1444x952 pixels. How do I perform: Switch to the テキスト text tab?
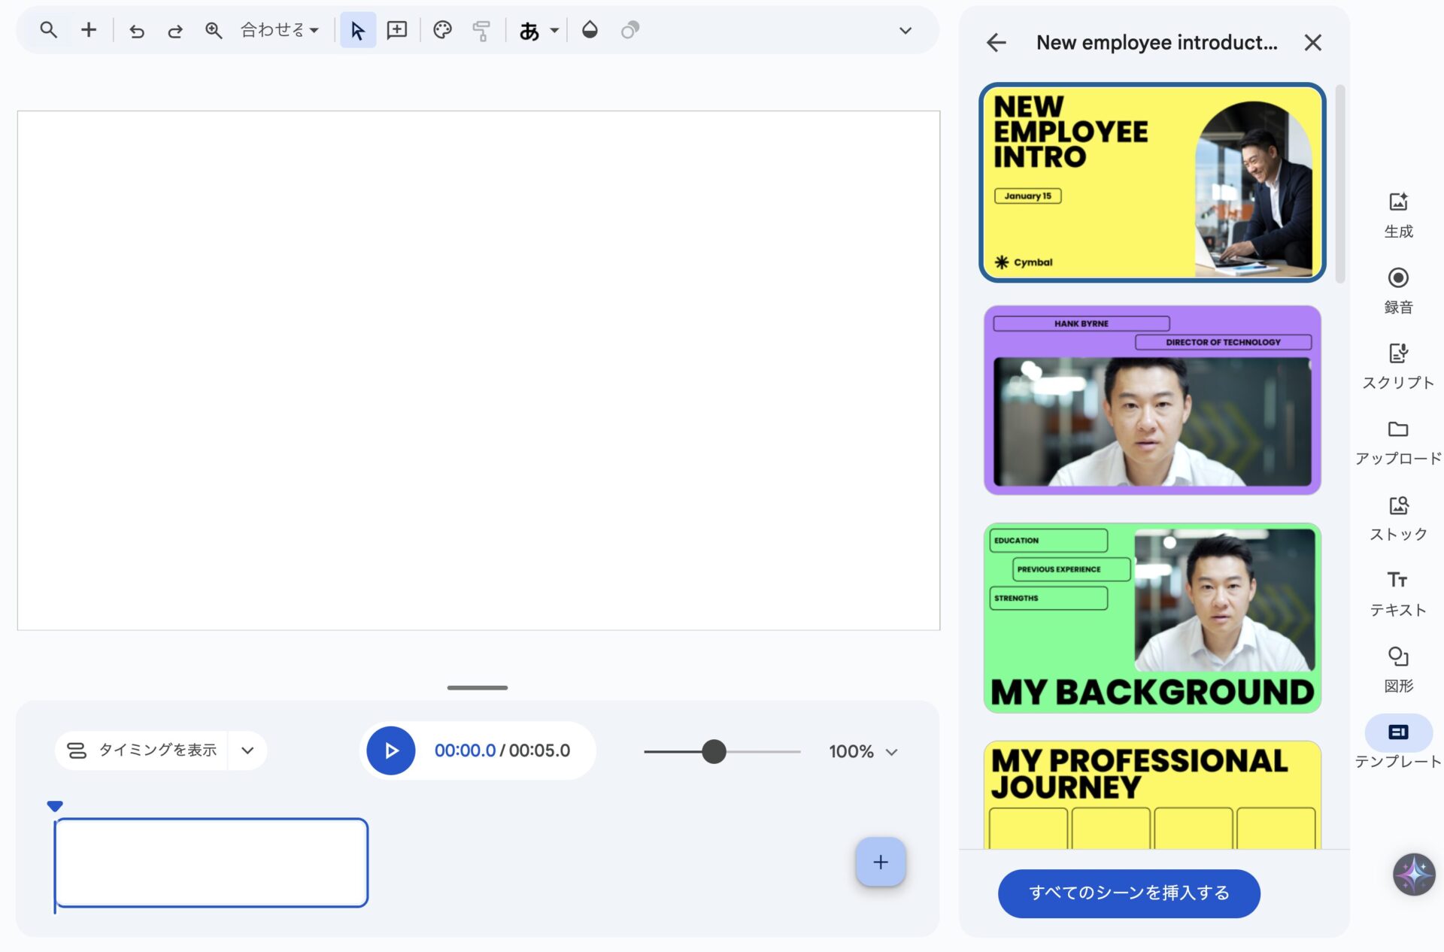coord(1397,593)
